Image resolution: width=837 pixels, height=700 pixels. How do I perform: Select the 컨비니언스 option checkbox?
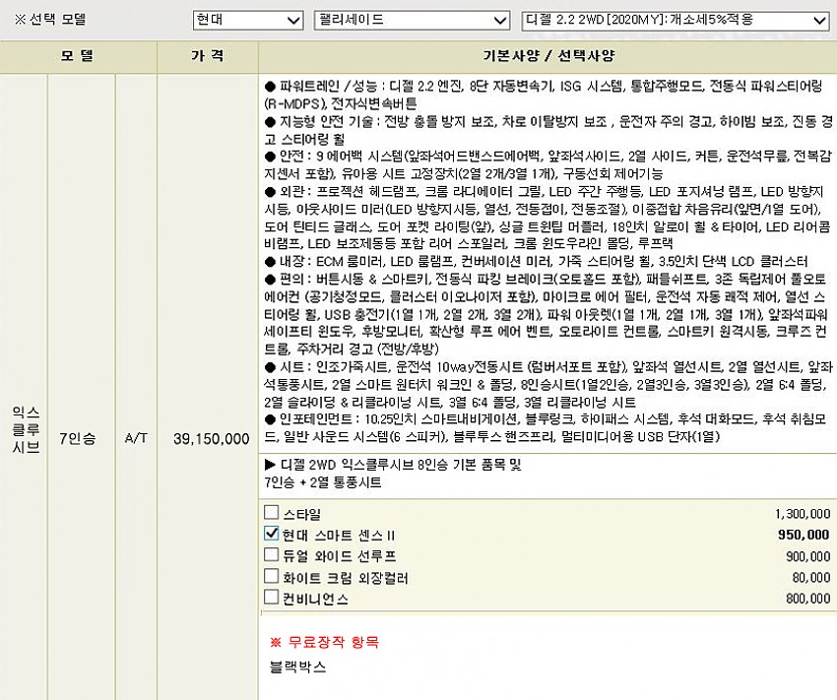click(x=272, y=598)
